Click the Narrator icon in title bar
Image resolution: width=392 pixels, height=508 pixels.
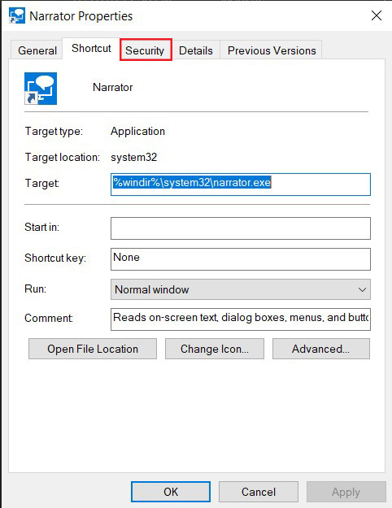click(17, 16)
